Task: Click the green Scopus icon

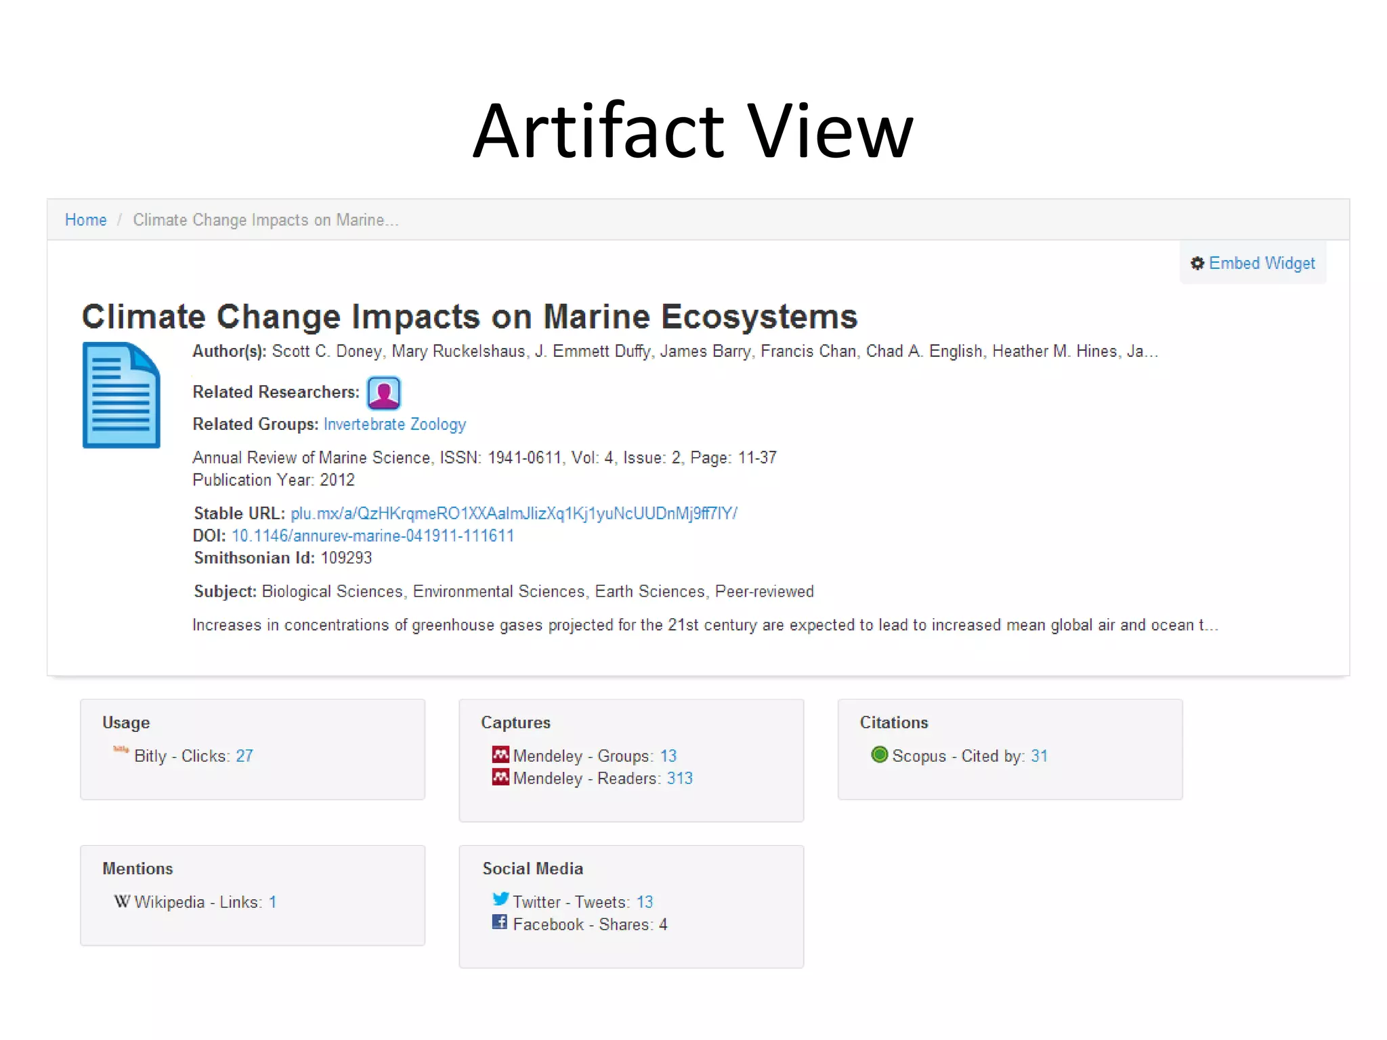Action: (x=879, y=754)
